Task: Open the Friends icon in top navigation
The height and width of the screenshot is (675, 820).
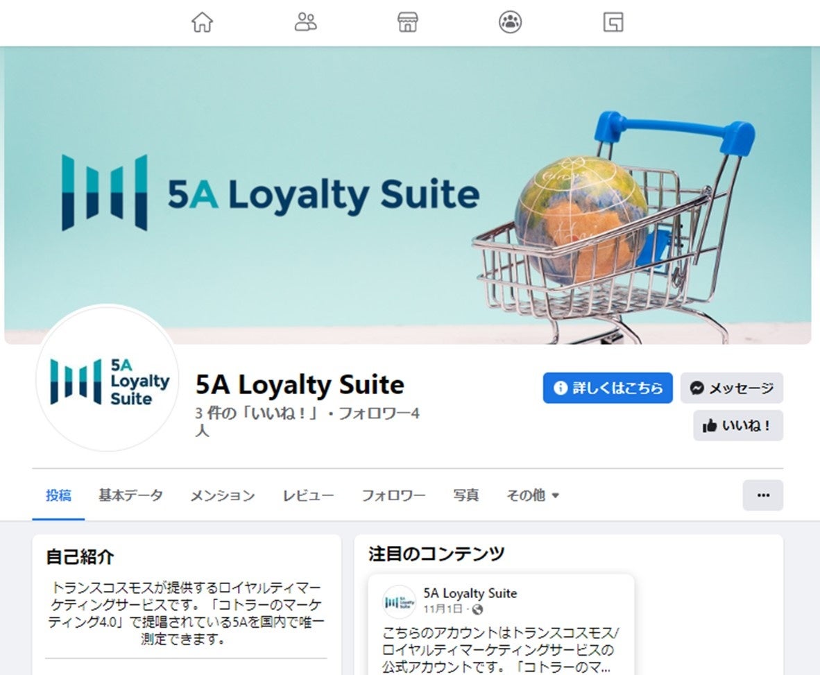Action: tap(305, 22)
